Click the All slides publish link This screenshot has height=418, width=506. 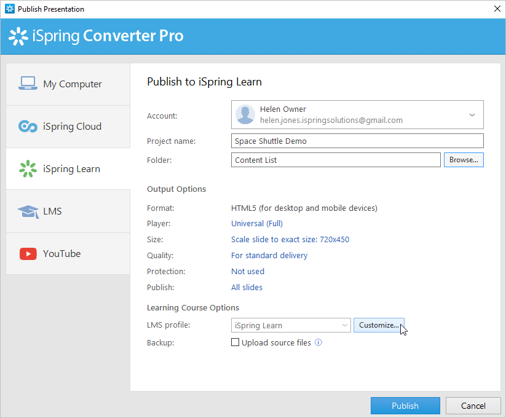click(x=247, y=288)
